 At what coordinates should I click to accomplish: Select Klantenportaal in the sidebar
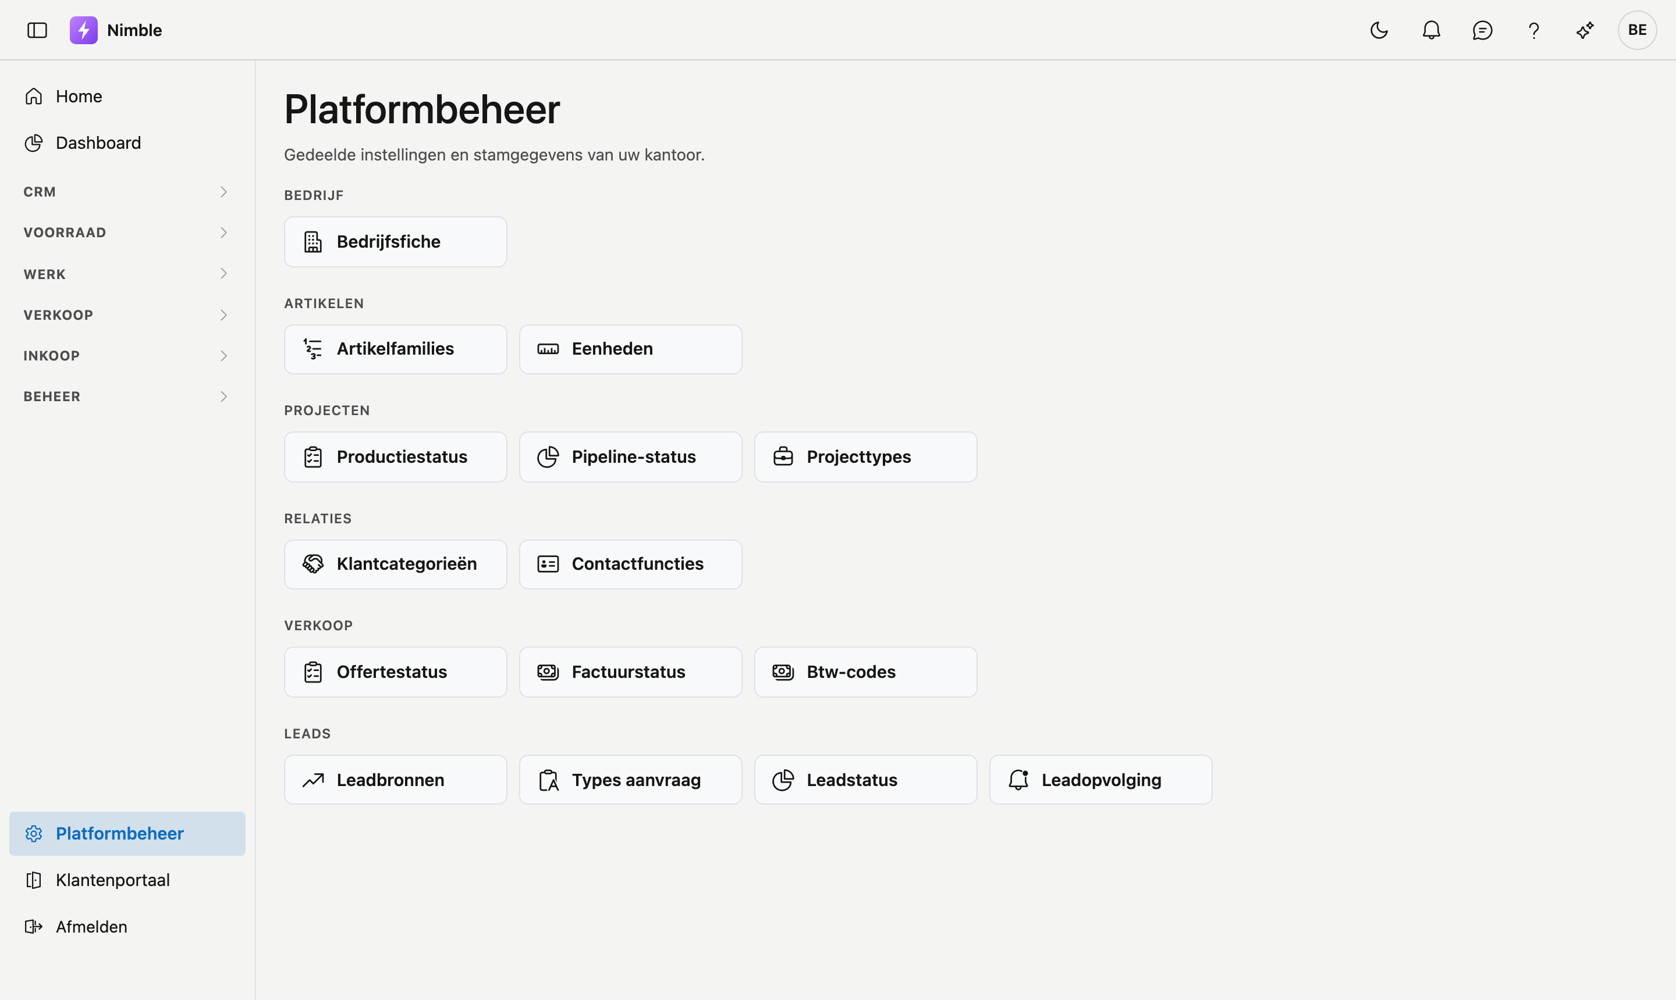[x=127, y=880]
